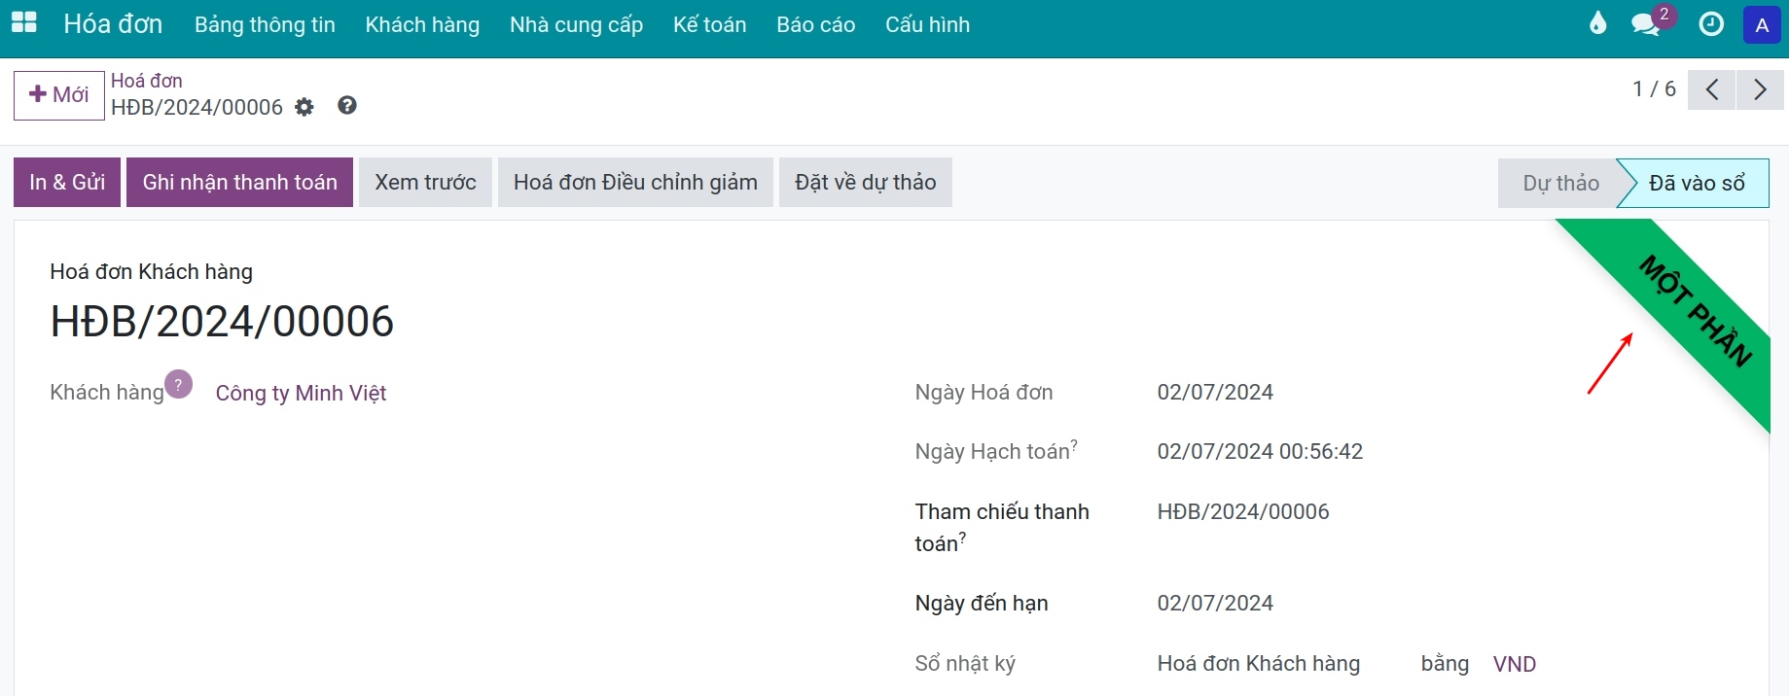Click journal value Hoá đơn Khách hàng
The height and width of the screenshot is (696, 1789).
pyautogui.click(x=1259, y=663)
